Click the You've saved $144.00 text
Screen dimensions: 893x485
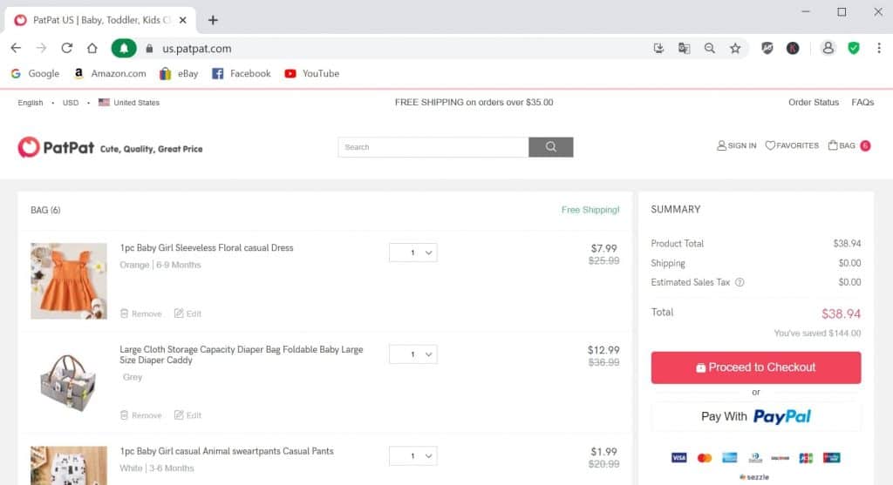click(817, 333)
